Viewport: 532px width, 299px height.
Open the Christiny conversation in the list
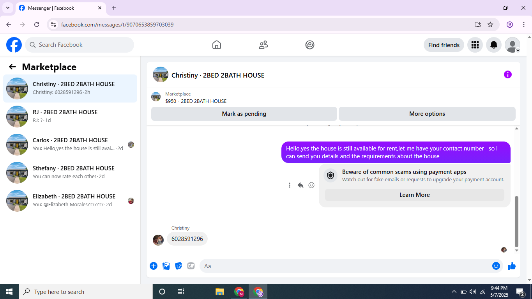(x=70, y=88)
